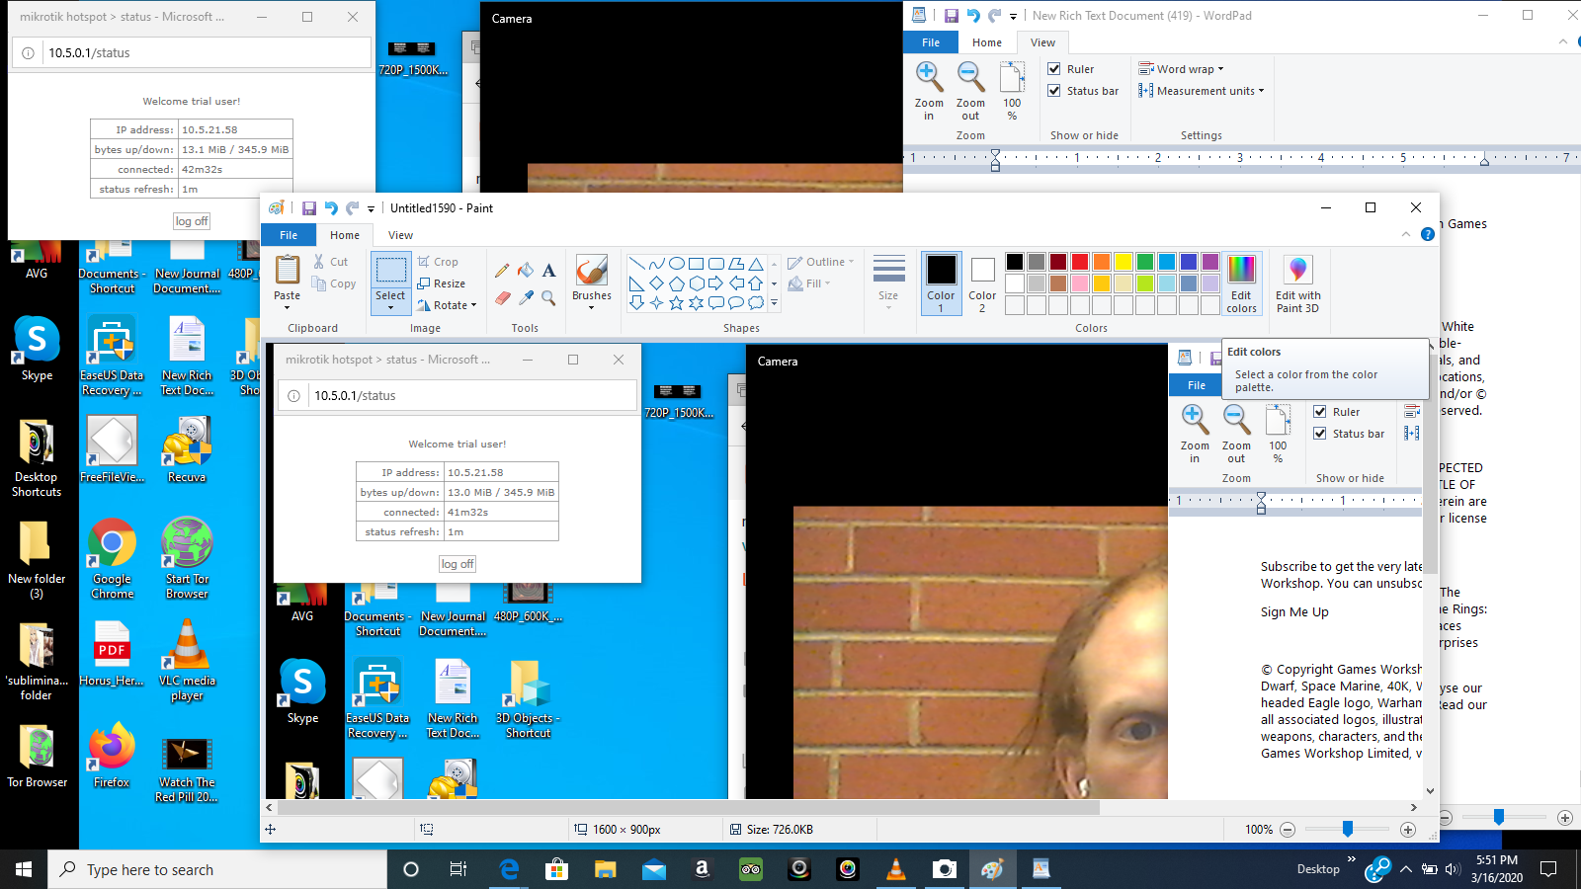Viewport: 1581px width, 889px height.
Task: Open the notification action center
Action: [1548, 869]
